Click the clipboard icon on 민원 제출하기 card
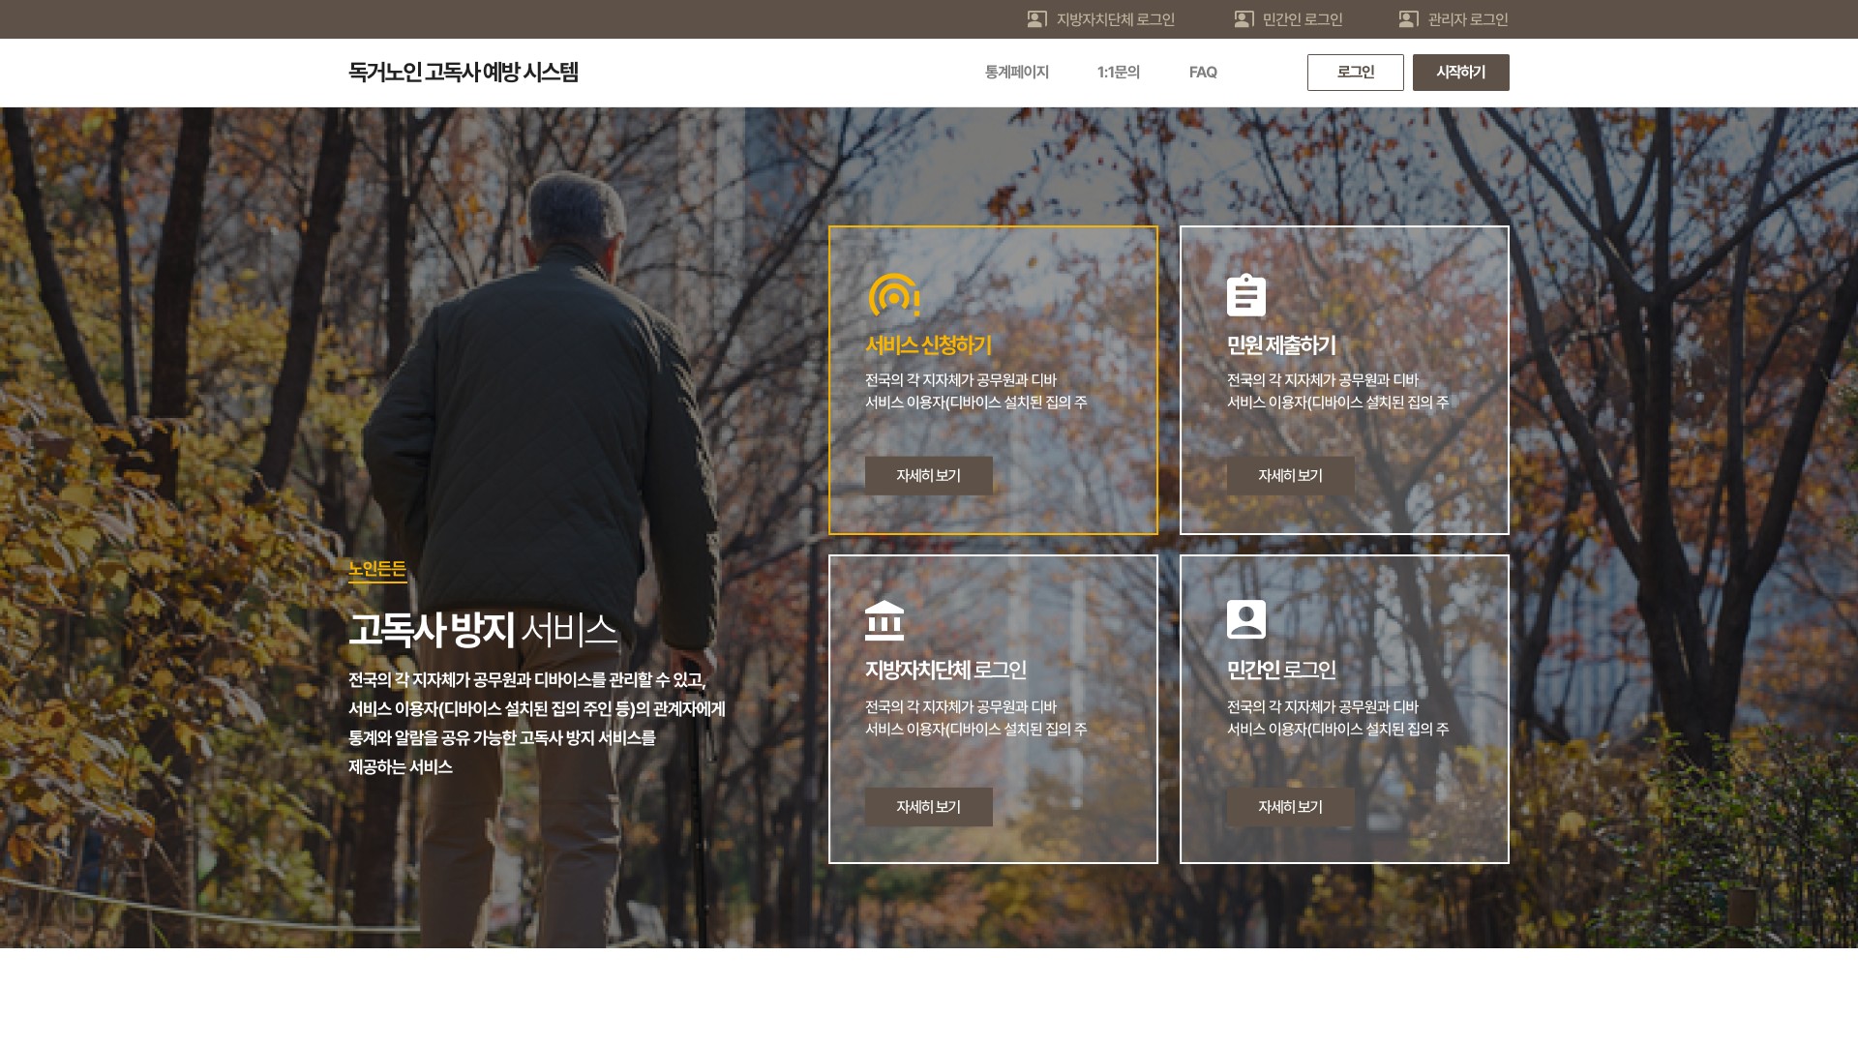1858x1045 pixels. (1245, 295)
